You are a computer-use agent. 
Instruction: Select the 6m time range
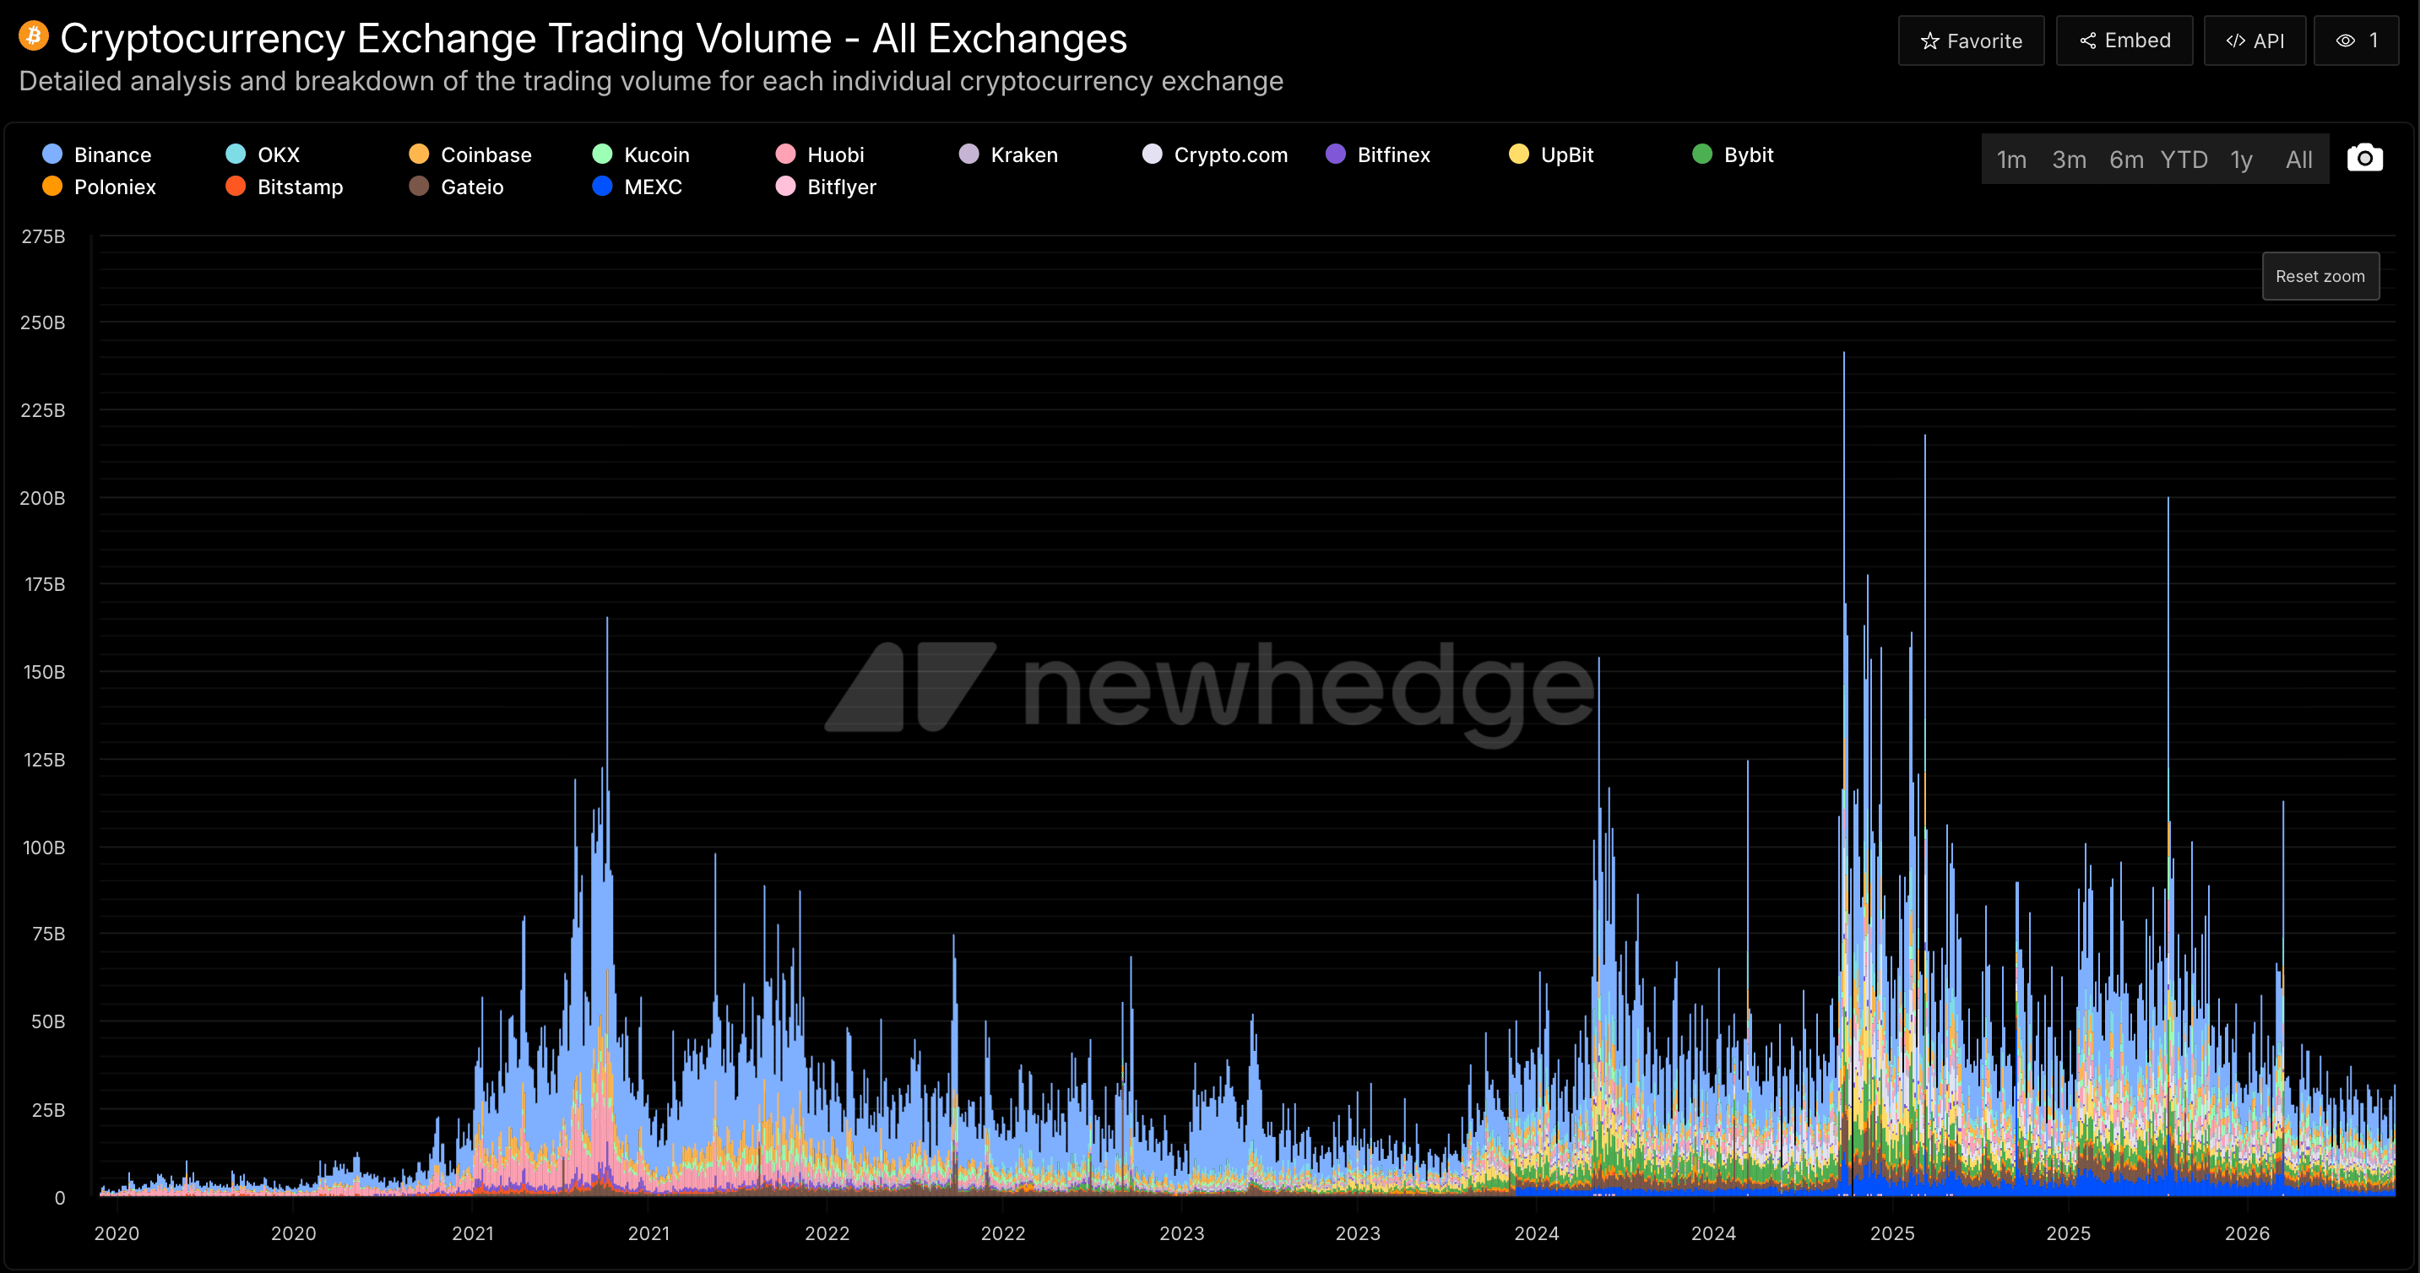(2126, 160)
